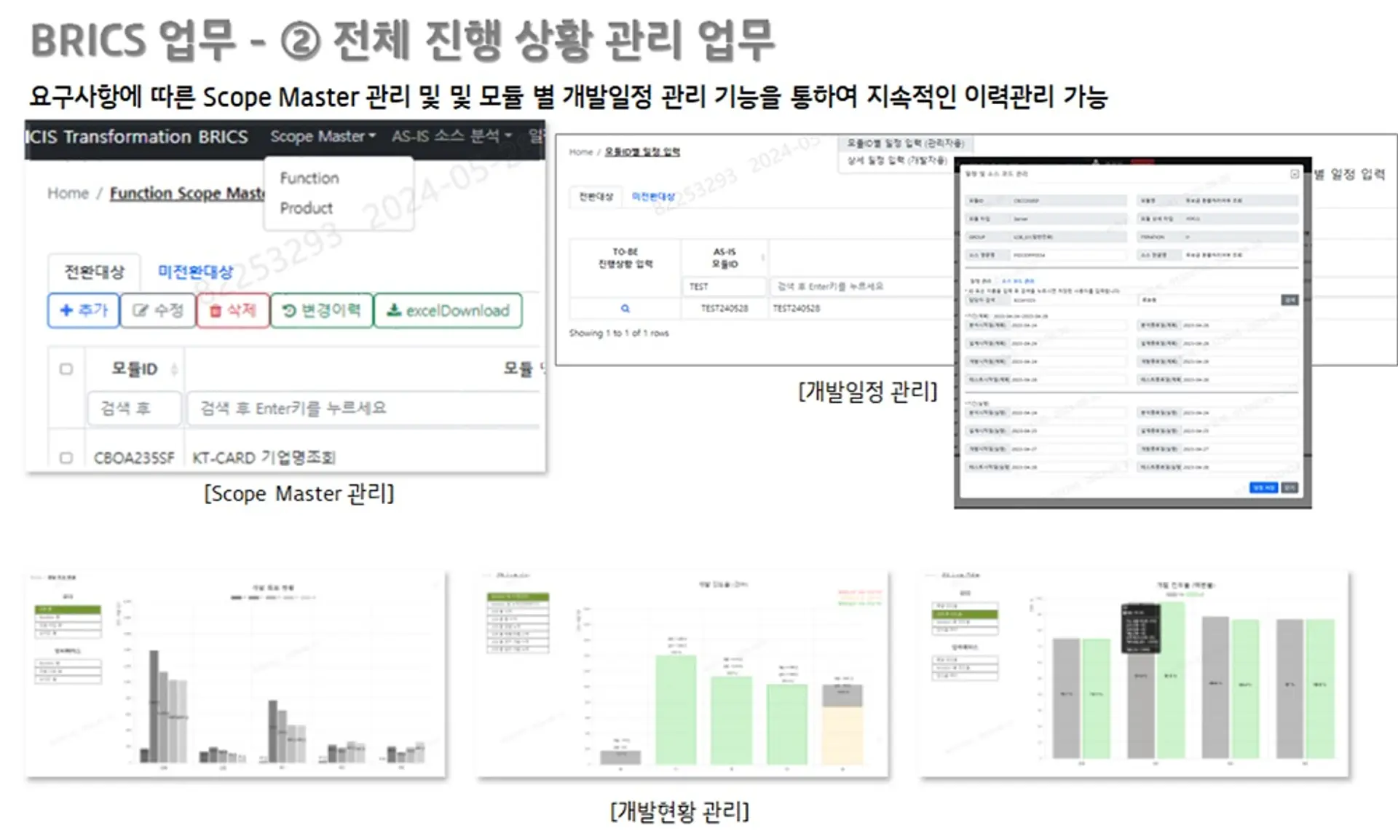Check the top header checkbox in module list
This screenshot has height=839, width=1398.
68,368
